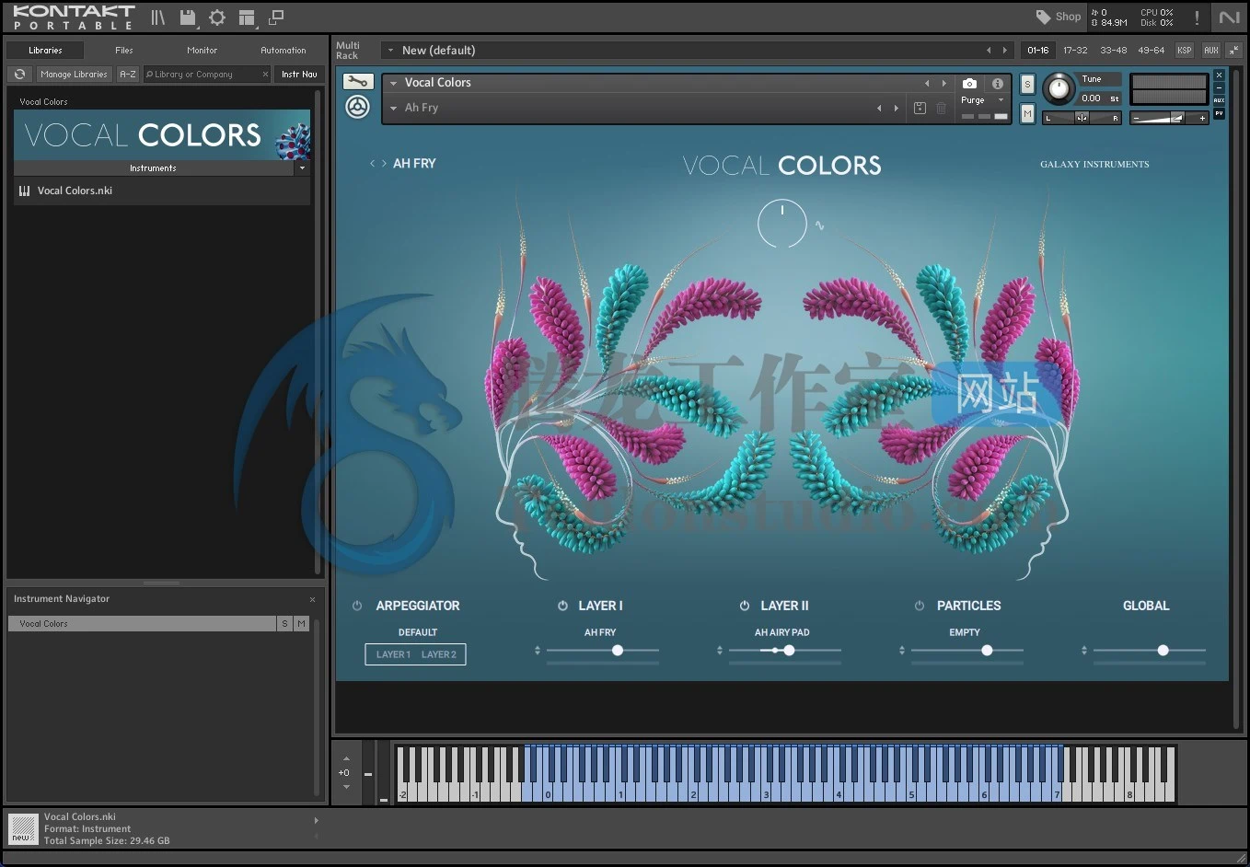This screenshot has width=1250, height=867.
Task: Mute the instrument with the M button
Action: 1028,113
